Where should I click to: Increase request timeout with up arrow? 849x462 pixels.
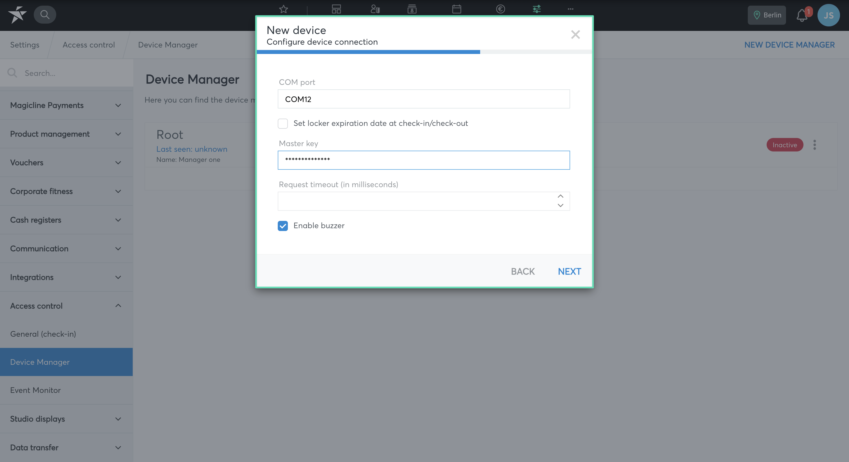pos(560,196)
